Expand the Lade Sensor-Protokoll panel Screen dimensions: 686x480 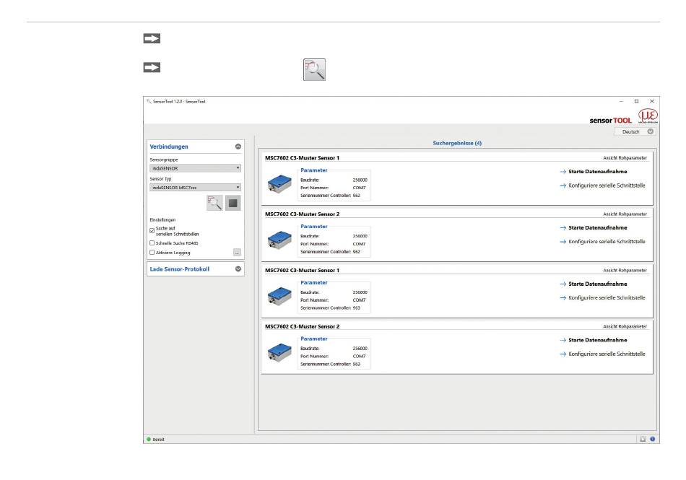click(238, 269)
